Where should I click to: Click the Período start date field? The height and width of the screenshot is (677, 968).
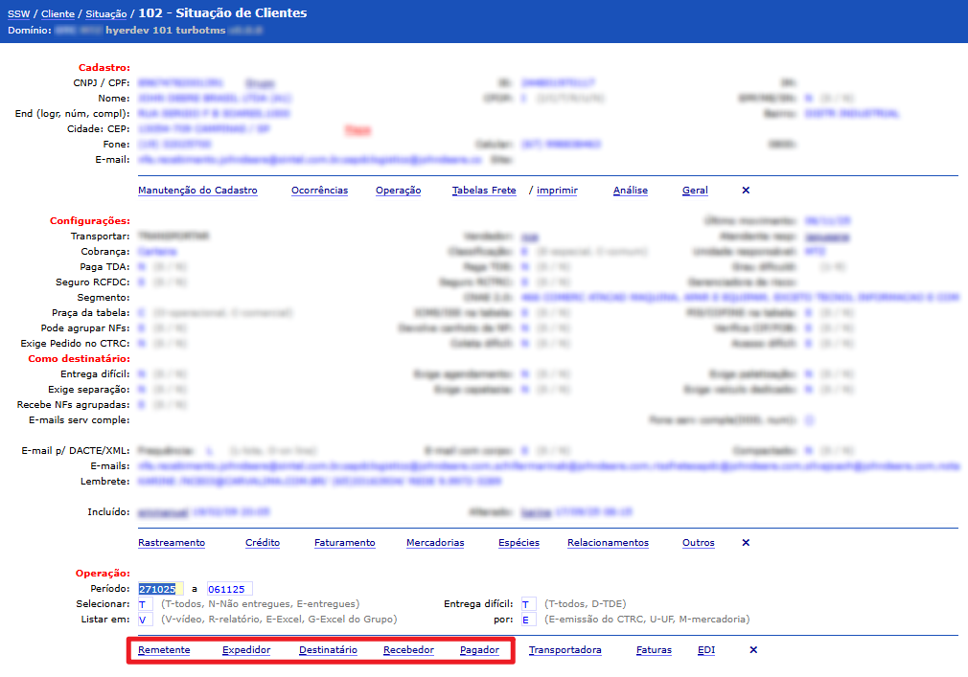coord(159,589)
